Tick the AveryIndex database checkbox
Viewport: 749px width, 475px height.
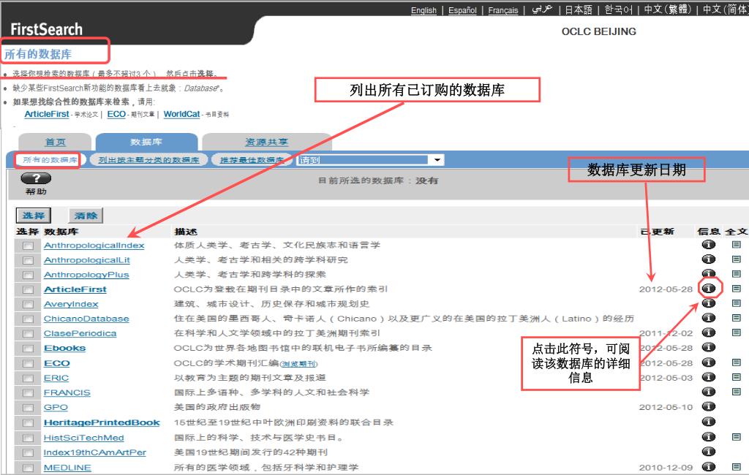pyautogui.click(x=29, y=305)
